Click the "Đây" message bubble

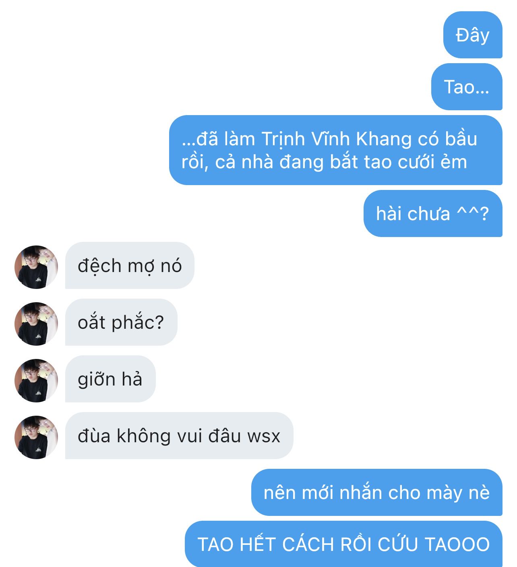pyautogui.click(x=473, y=35)
